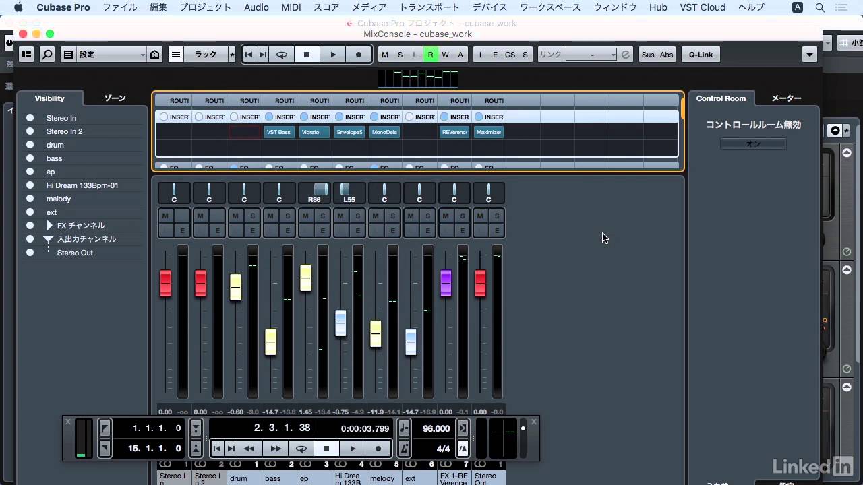This screenshot has width=863, height=485.
Task: Deactivate all solo states with toolbar S
Action: coord(400,55)
